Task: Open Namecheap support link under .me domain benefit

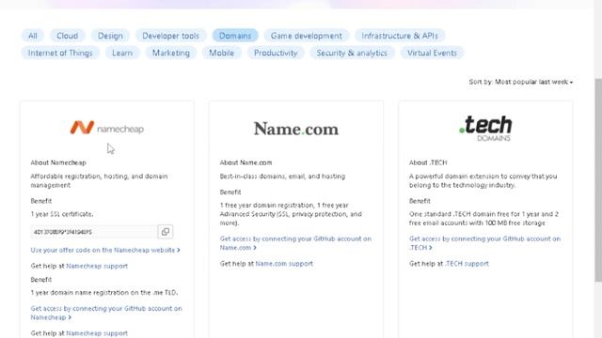Action: 97,333
